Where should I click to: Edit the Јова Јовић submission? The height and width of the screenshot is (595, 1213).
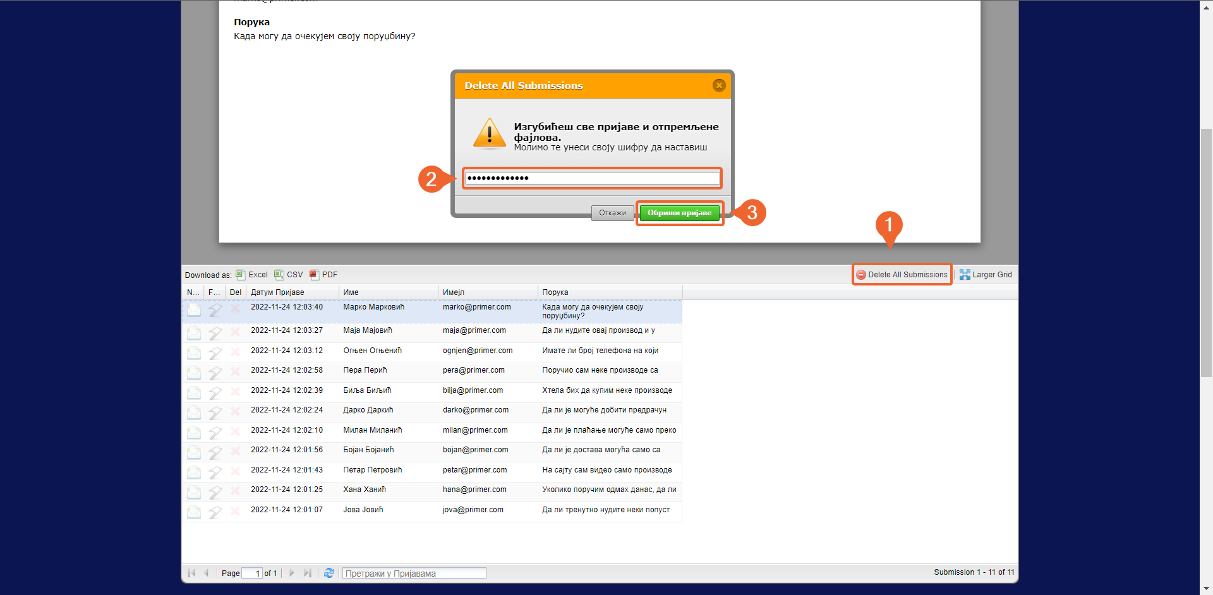(x=215, y=512)
